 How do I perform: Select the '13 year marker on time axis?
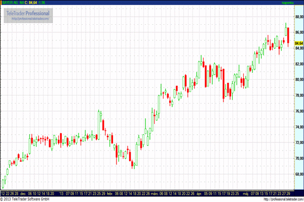pos(62,193)
